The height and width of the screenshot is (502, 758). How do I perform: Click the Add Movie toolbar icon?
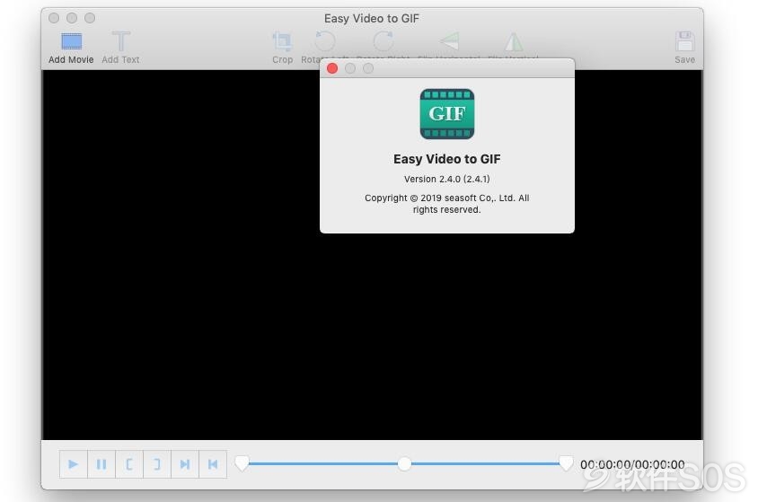(x=71, y=41)
